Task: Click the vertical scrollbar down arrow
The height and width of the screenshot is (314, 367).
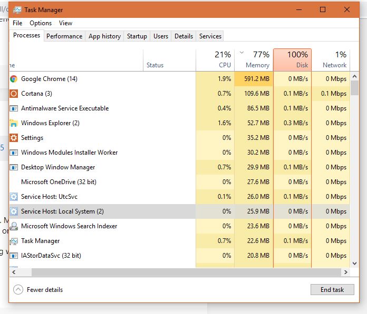Action: click(354, 264)
